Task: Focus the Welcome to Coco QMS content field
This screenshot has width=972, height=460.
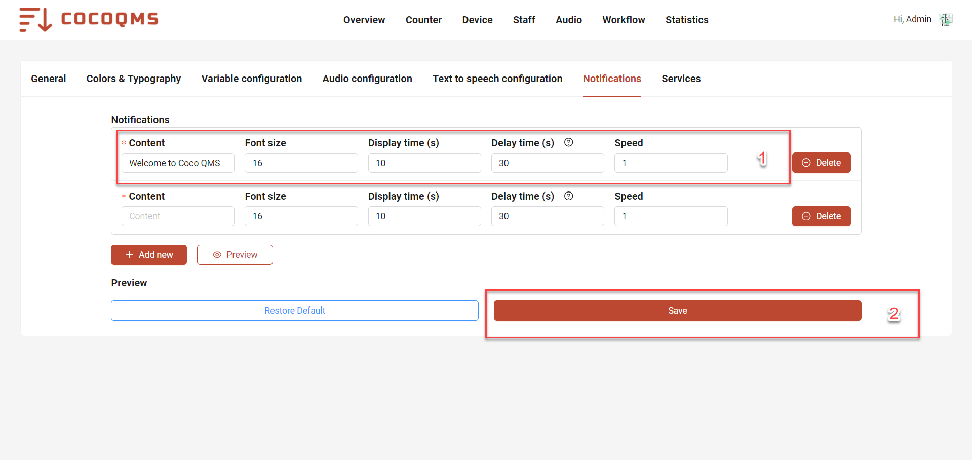Action: 178,163
